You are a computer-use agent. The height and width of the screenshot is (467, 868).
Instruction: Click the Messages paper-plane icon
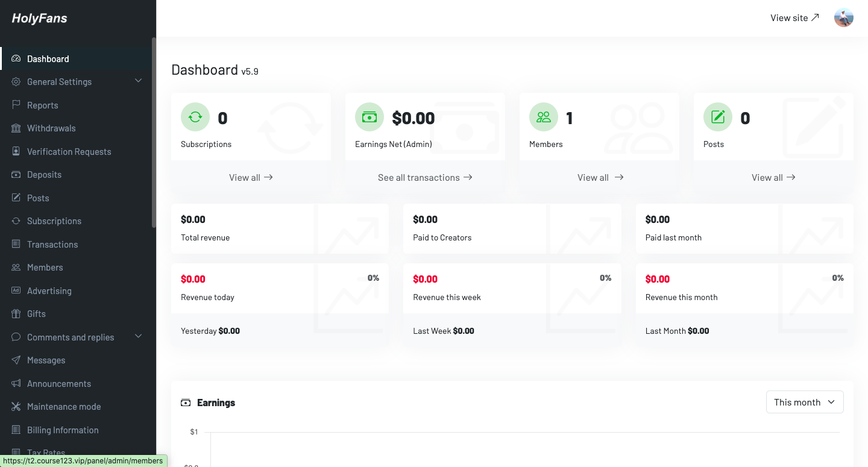click(16, 360)
